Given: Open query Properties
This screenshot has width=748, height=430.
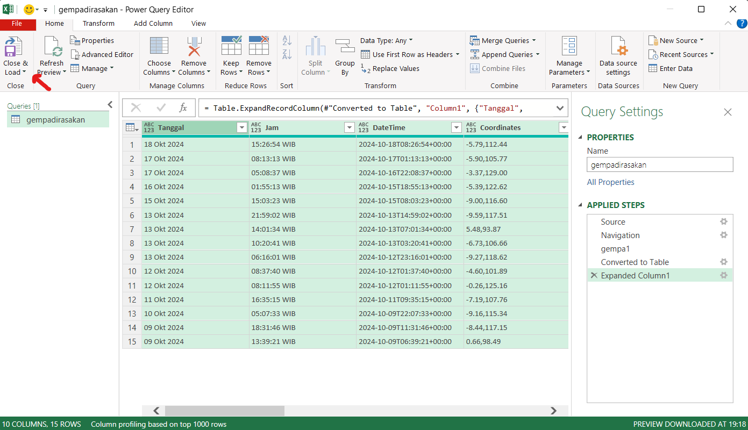Looking at the screenshot, I should (x=92, y=40).
